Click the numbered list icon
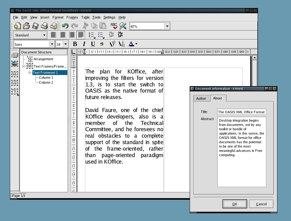The image size is (291, 221). pyautogui.click(x=92, y=35)
